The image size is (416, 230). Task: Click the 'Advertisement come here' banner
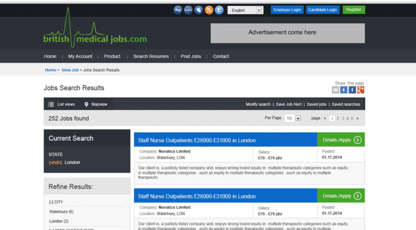coord(288,33)
